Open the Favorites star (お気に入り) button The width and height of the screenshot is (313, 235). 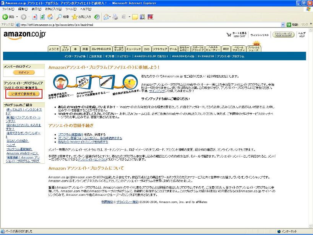pyautogui.click(x=81, y=17)
